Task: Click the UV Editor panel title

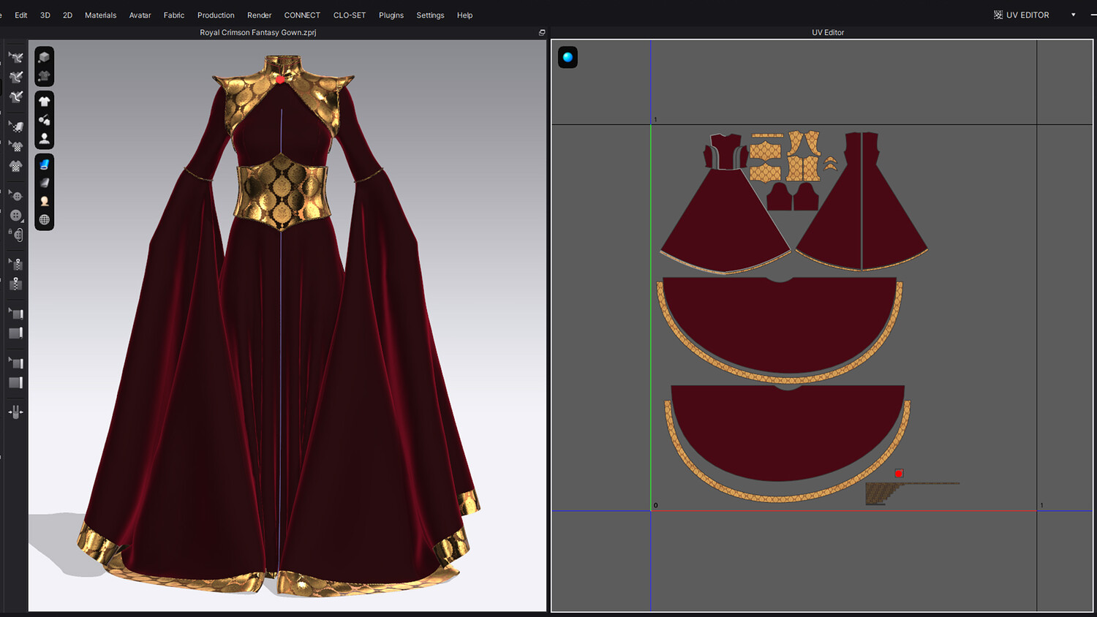Action: pos(828,32)
